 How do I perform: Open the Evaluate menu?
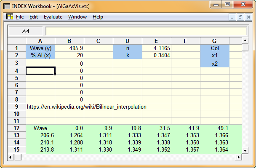coord(53,17)
